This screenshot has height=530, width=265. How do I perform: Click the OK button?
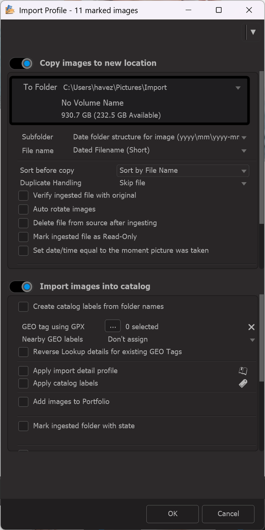173,514
